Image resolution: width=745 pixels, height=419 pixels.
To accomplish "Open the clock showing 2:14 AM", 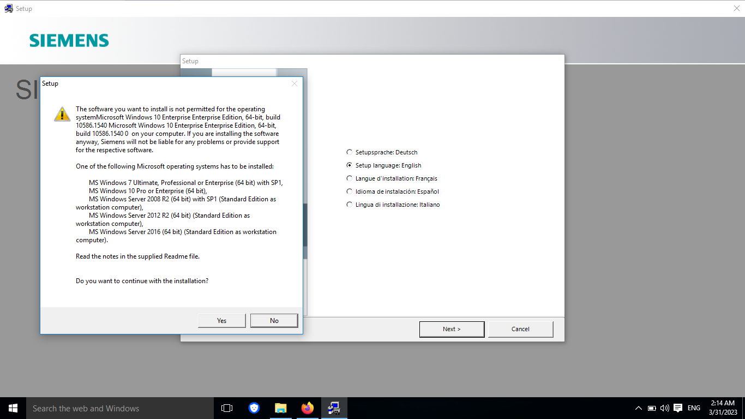I will (x=723, y=408).
